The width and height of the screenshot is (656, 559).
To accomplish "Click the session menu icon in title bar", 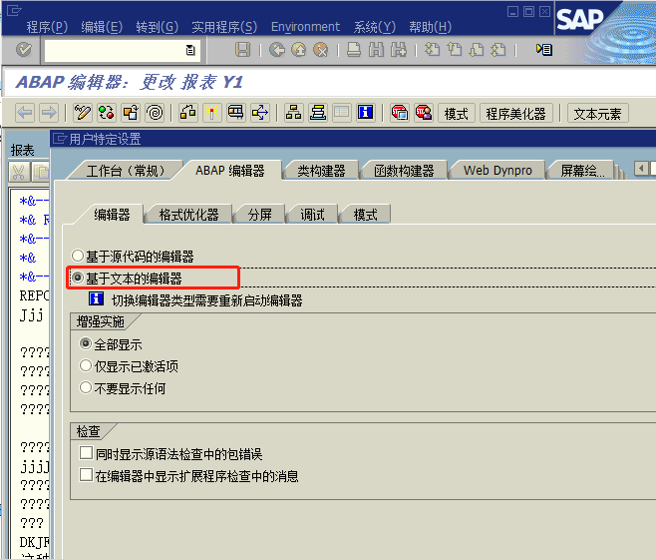I will 14,10.
